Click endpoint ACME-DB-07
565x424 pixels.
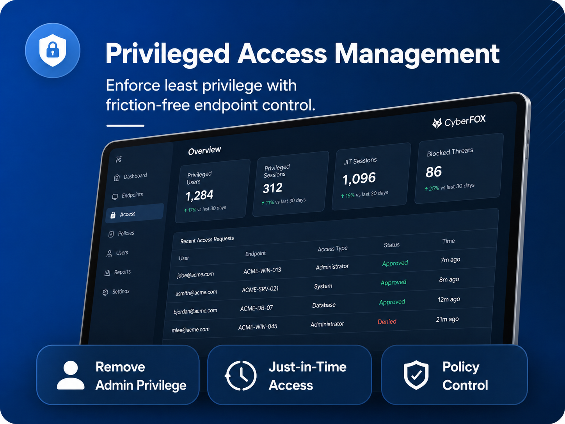[256, 308]
